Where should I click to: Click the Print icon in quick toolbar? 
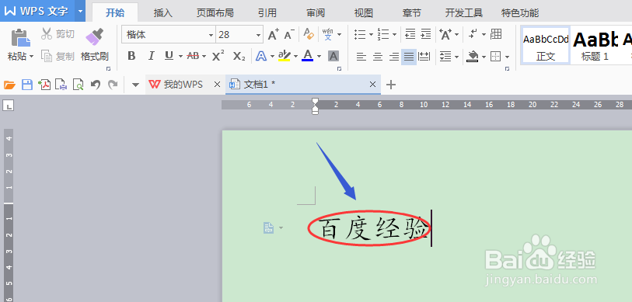tap(61, 85)
